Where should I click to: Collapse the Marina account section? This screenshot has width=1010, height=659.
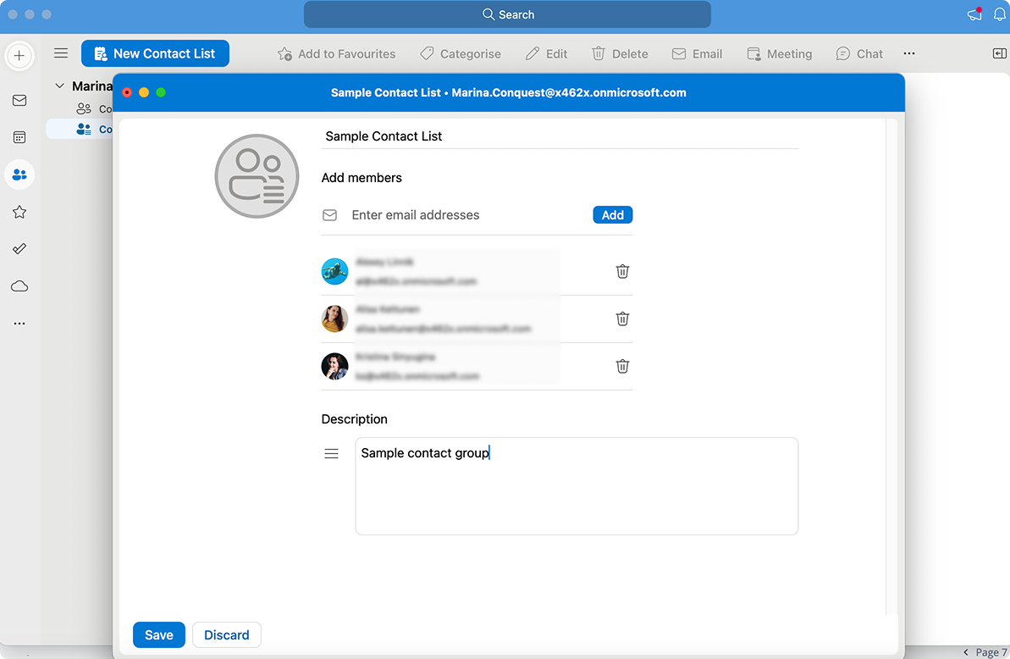(x=59, y=86)
